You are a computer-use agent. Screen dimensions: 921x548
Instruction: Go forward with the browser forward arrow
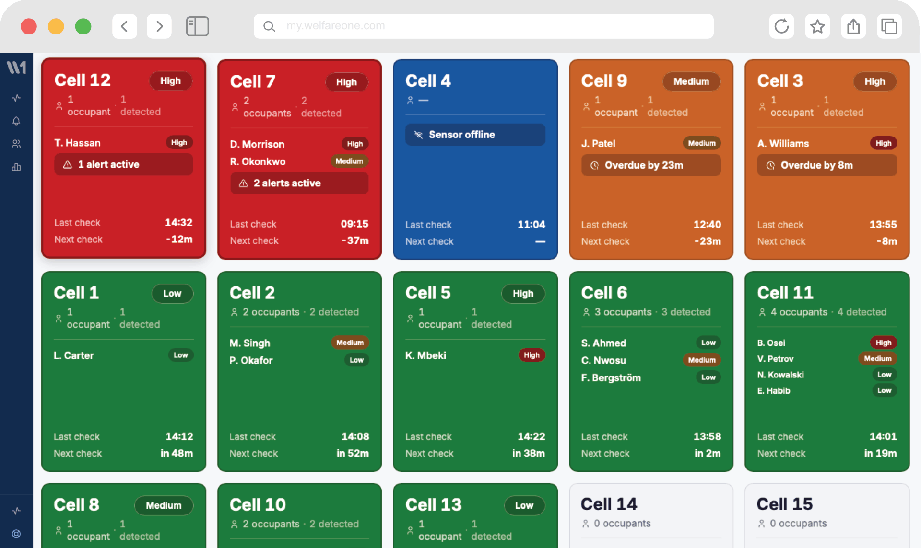[x=159, y=26]
